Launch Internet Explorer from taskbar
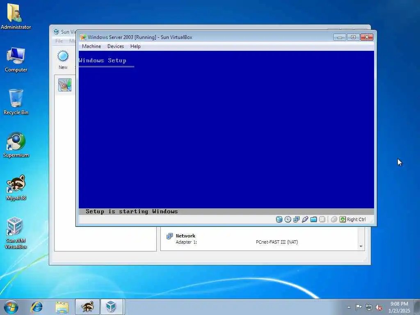 click(x=37, y=307)
